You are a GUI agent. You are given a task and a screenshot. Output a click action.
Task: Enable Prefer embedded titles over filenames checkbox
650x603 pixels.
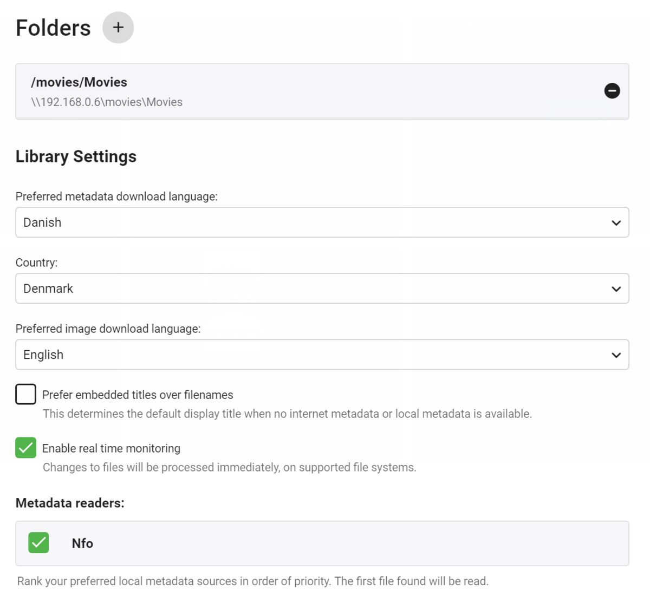[x=26, y=395]
